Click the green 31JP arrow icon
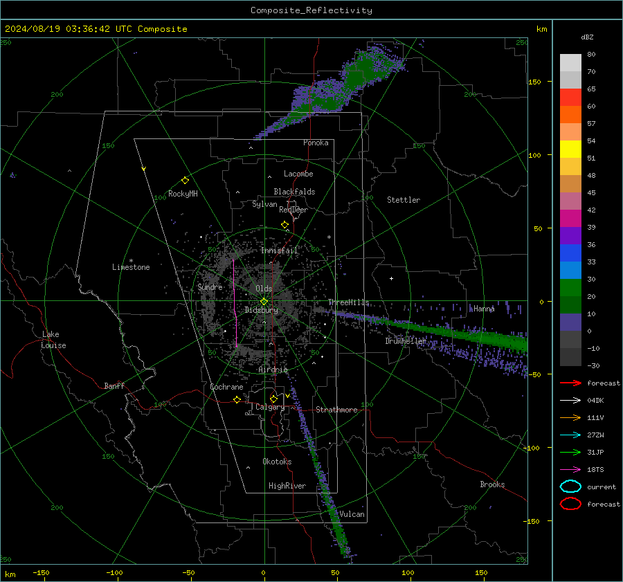Viewport: 623px width, 582px height. [x=570, y=452]
